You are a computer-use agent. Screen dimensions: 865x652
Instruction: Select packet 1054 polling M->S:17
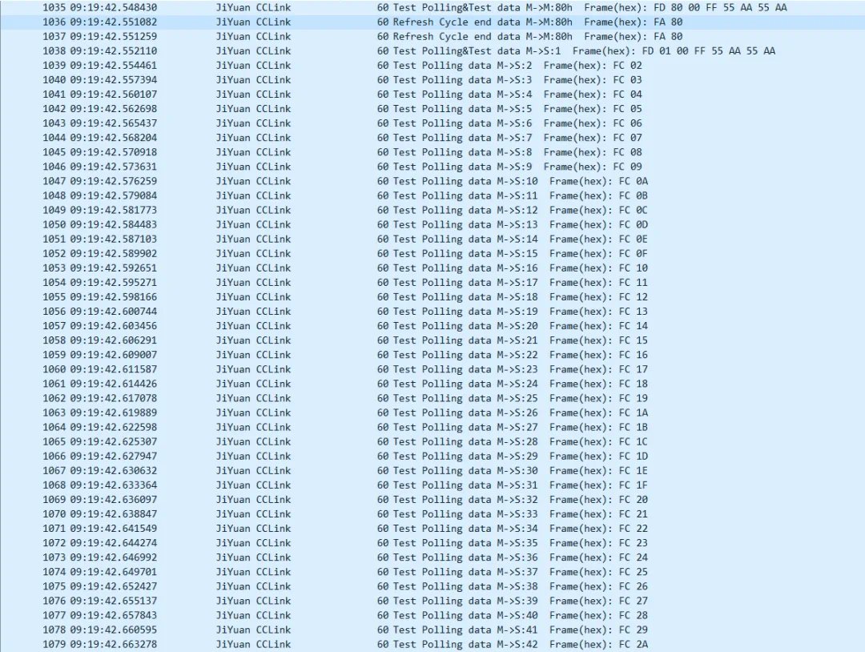(432, 283)
